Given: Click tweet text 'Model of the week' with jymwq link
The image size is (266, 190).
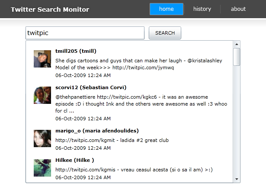Looking at the screenshot, I should tap(115, 68).
